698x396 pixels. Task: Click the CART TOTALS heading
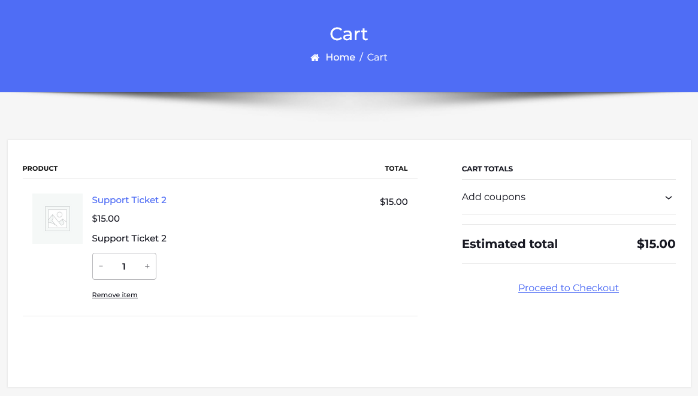(487, 169)
